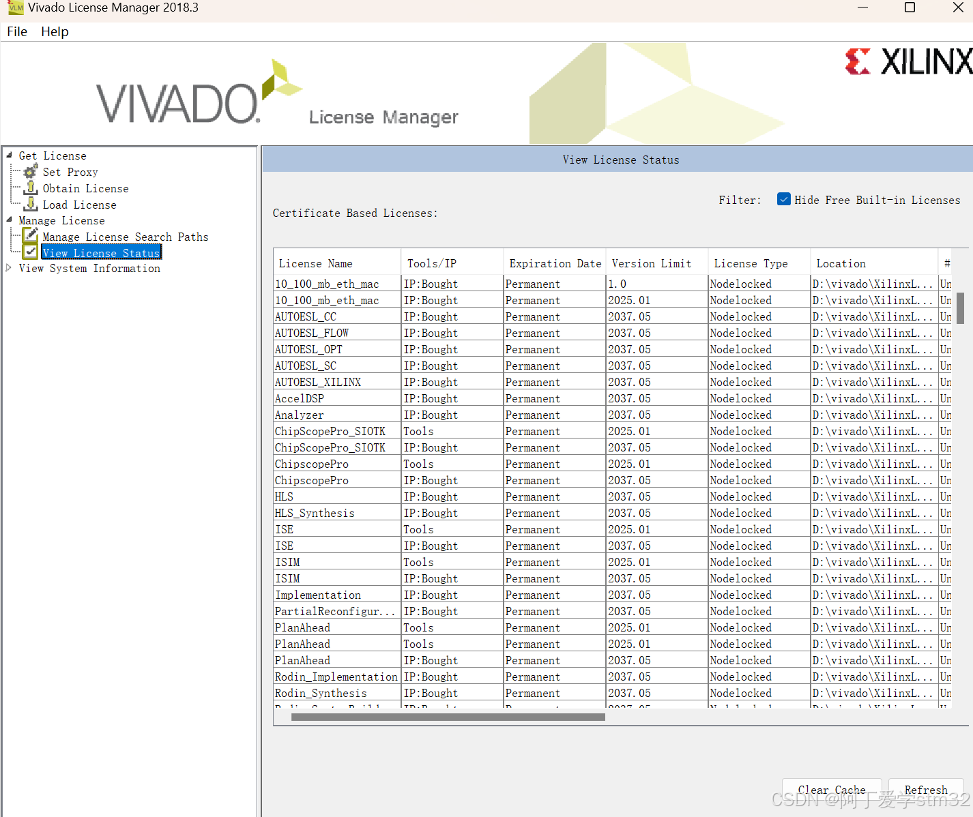
Task: Click the Refresh button
Action: [926, 790]
